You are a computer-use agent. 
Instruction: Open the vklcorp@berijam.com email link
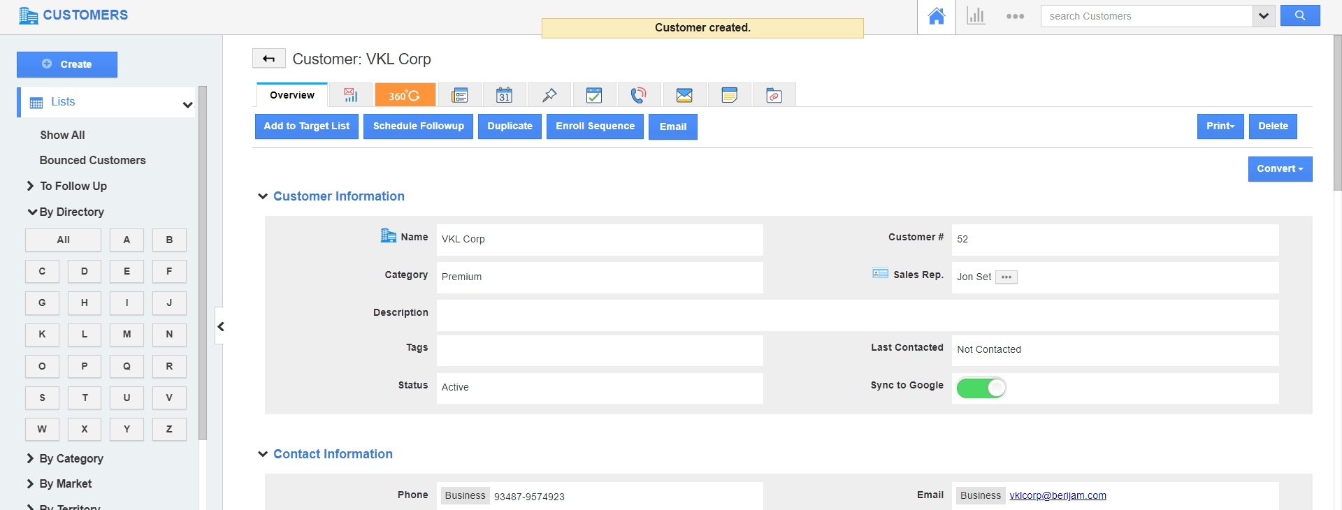1058,495
